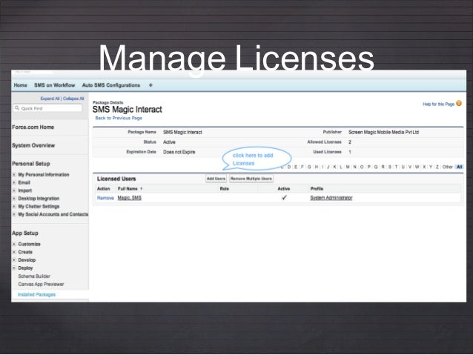Open Force.com Home
The height and width of the screenshot is (355, 473).
click(x=33, y=127)
